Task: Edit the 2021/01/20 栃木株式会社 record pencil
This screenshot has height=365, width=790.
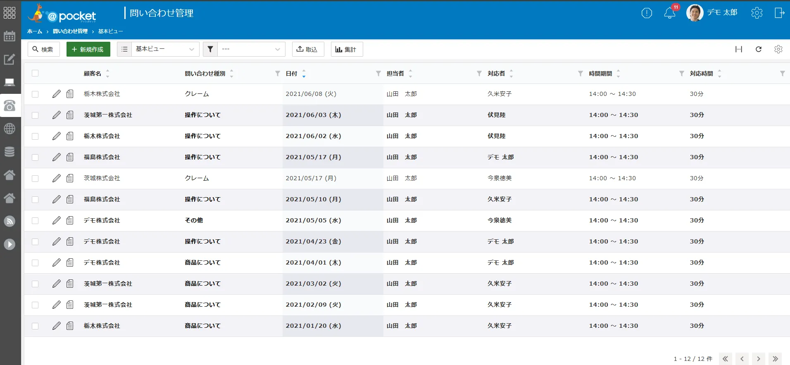Action: click(x=57, y=326)
